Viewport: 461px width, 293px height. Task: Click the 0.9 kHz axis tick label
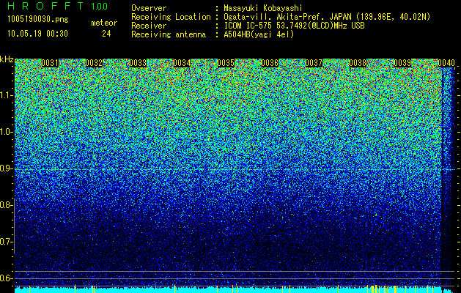(7, 168)
